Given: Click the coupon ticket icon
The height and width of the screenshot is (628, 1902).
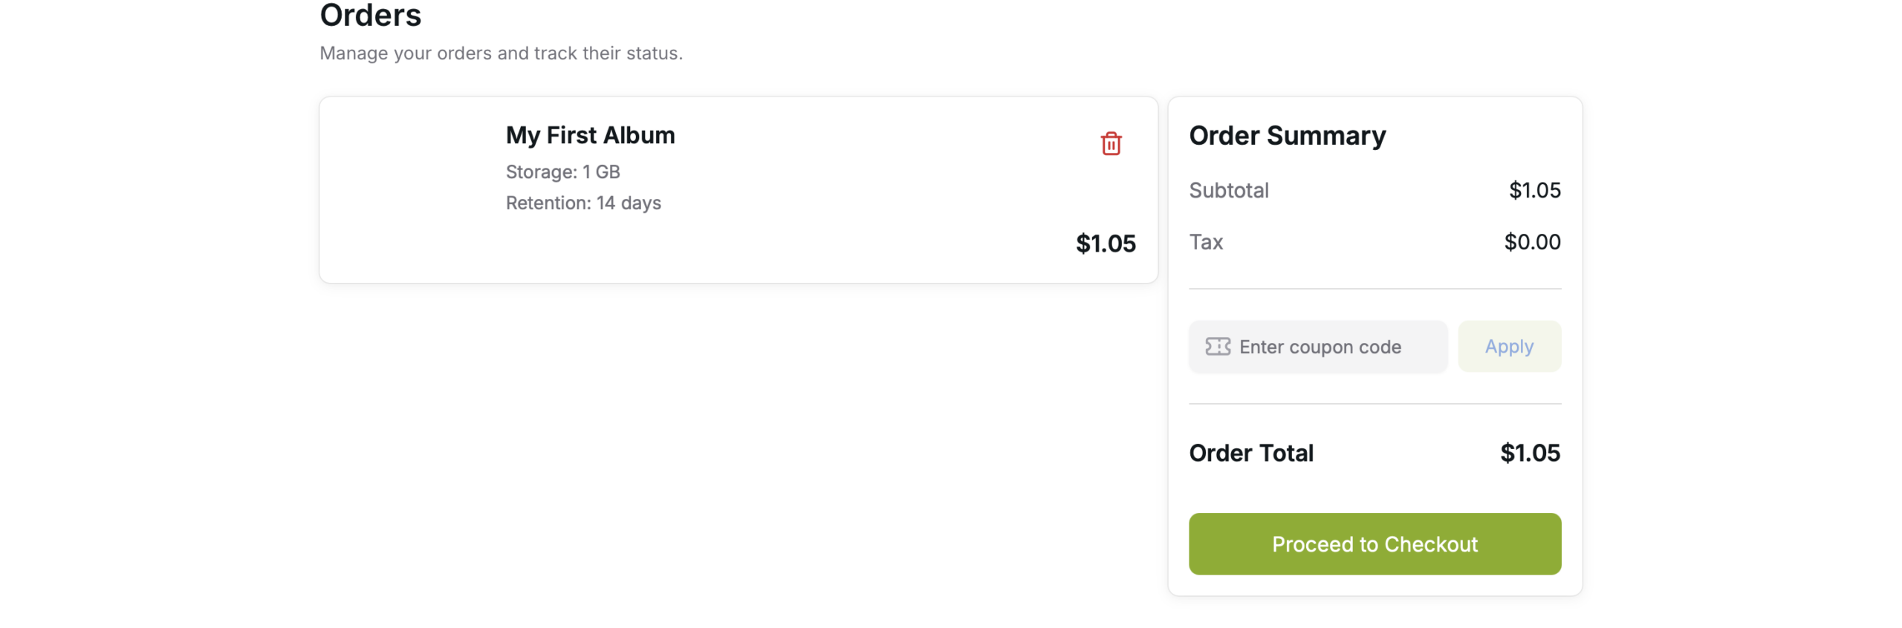Looking at the screenshot, I should click(x=1217, y=347).
